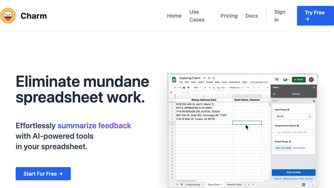The height and width of the screenshot is (188, 334).
Task: Click the back arrow in the Extract panel
Action: point(274,94)
